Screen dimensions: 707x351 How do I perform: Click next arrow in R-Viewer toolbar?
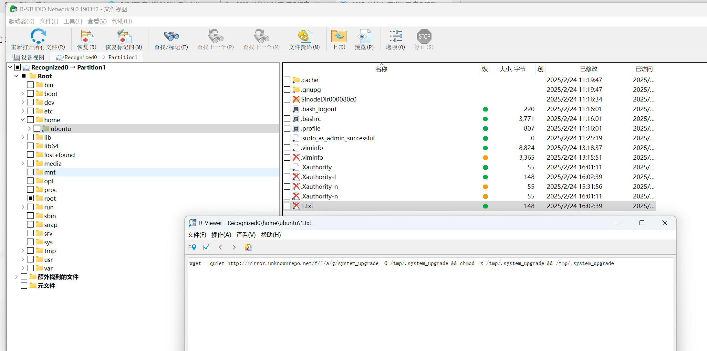coord(234,247)
